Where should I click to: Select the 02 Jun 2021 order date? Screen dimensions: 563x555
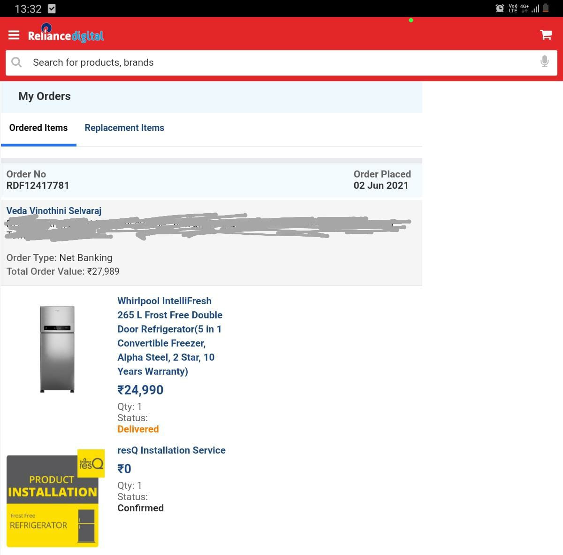point(381,185)
